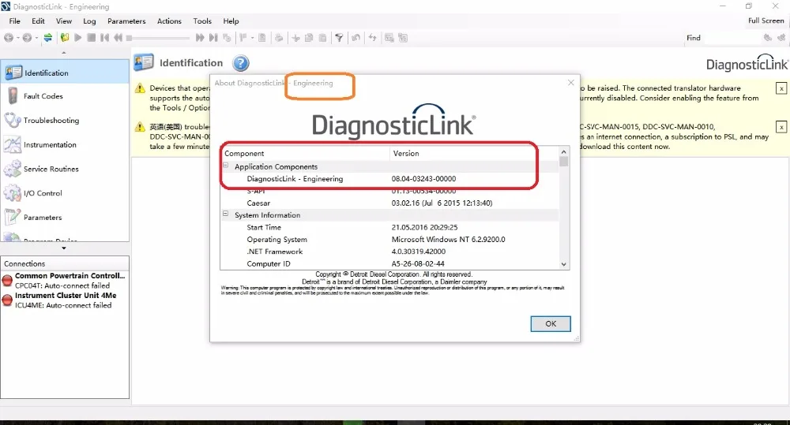Click the print toolbar icon
790x425 pixels.
pyautogui.click(x=278, y=38)
